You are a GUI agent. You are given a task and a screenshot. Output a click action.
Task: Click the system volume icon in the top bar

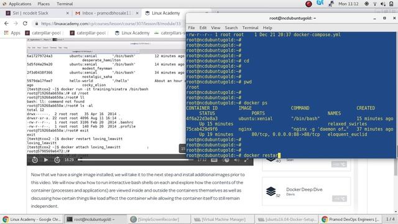[x=383, y=4]
